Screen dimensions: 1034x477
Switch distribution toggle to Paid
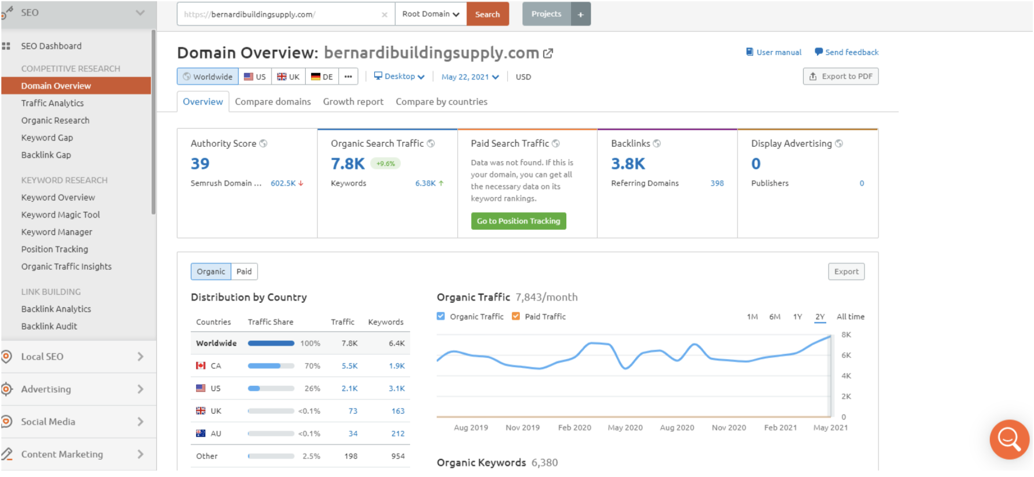(x=244, y=272)
